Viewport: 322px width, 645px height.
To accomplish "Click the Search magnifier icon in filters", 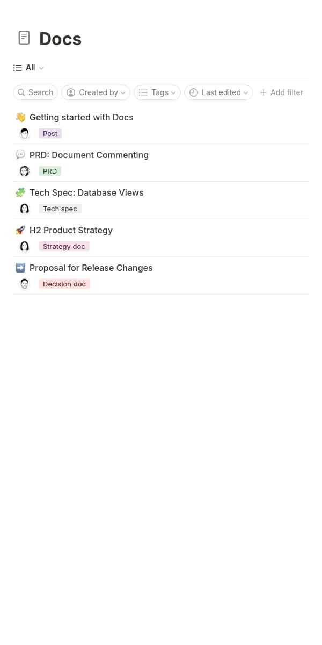I will coord(23,92).
